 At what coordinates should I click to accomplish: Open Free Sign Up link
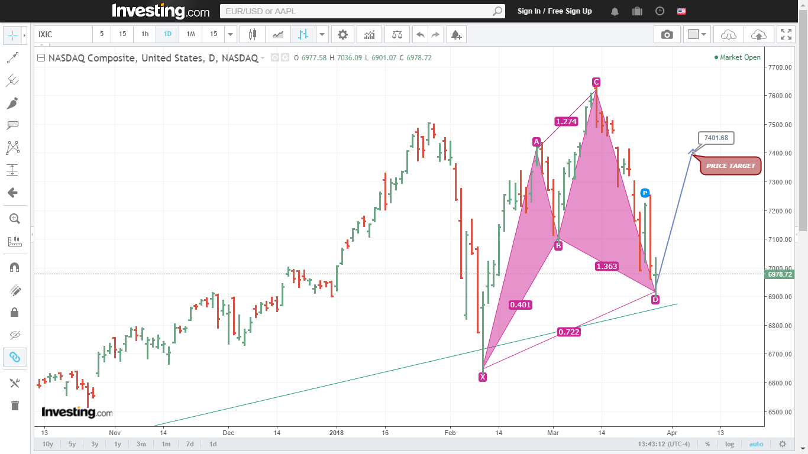click(570, 11)
